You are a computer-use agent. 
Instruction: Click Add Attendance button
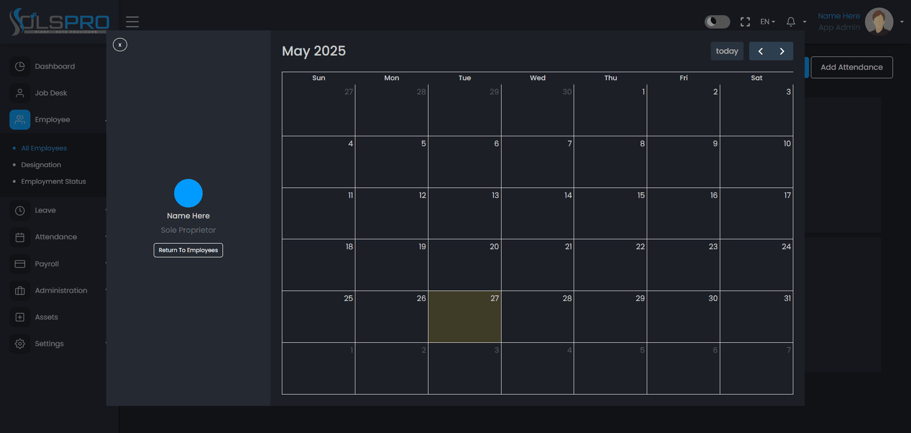coord(852,67)
